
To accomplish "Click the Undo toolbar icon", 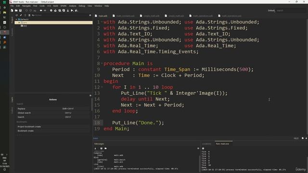I will [x=26, y=11].
